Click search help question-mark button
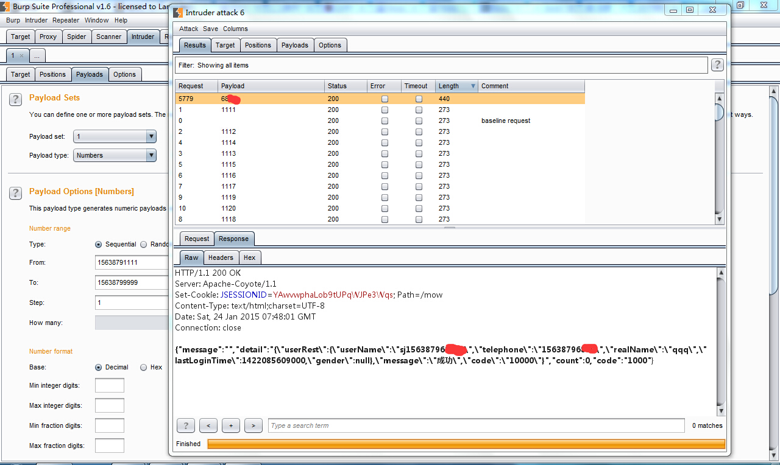 tap(186, 425)
